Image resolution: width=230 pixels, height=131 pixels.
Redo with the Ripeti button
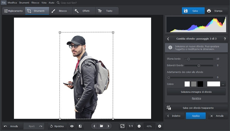(x=34, y=126)
